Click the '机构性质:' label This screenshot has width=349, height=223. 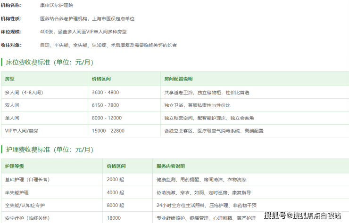coord(11,19)
